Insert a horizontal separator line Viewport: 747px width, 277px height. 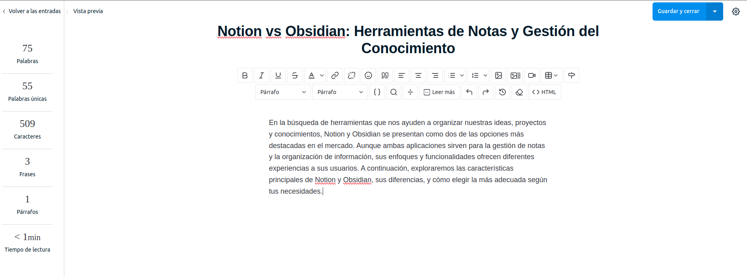pos(410,92)
